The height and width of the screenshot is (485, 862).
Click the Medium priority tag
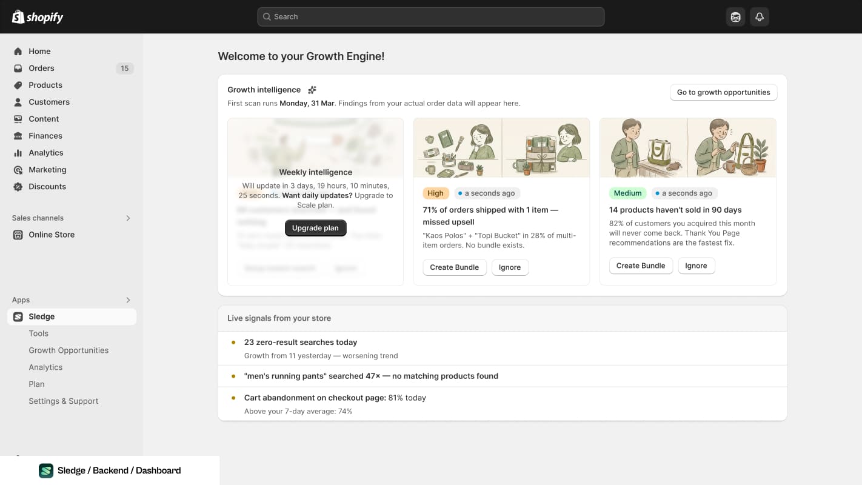[x=627, y=193]
